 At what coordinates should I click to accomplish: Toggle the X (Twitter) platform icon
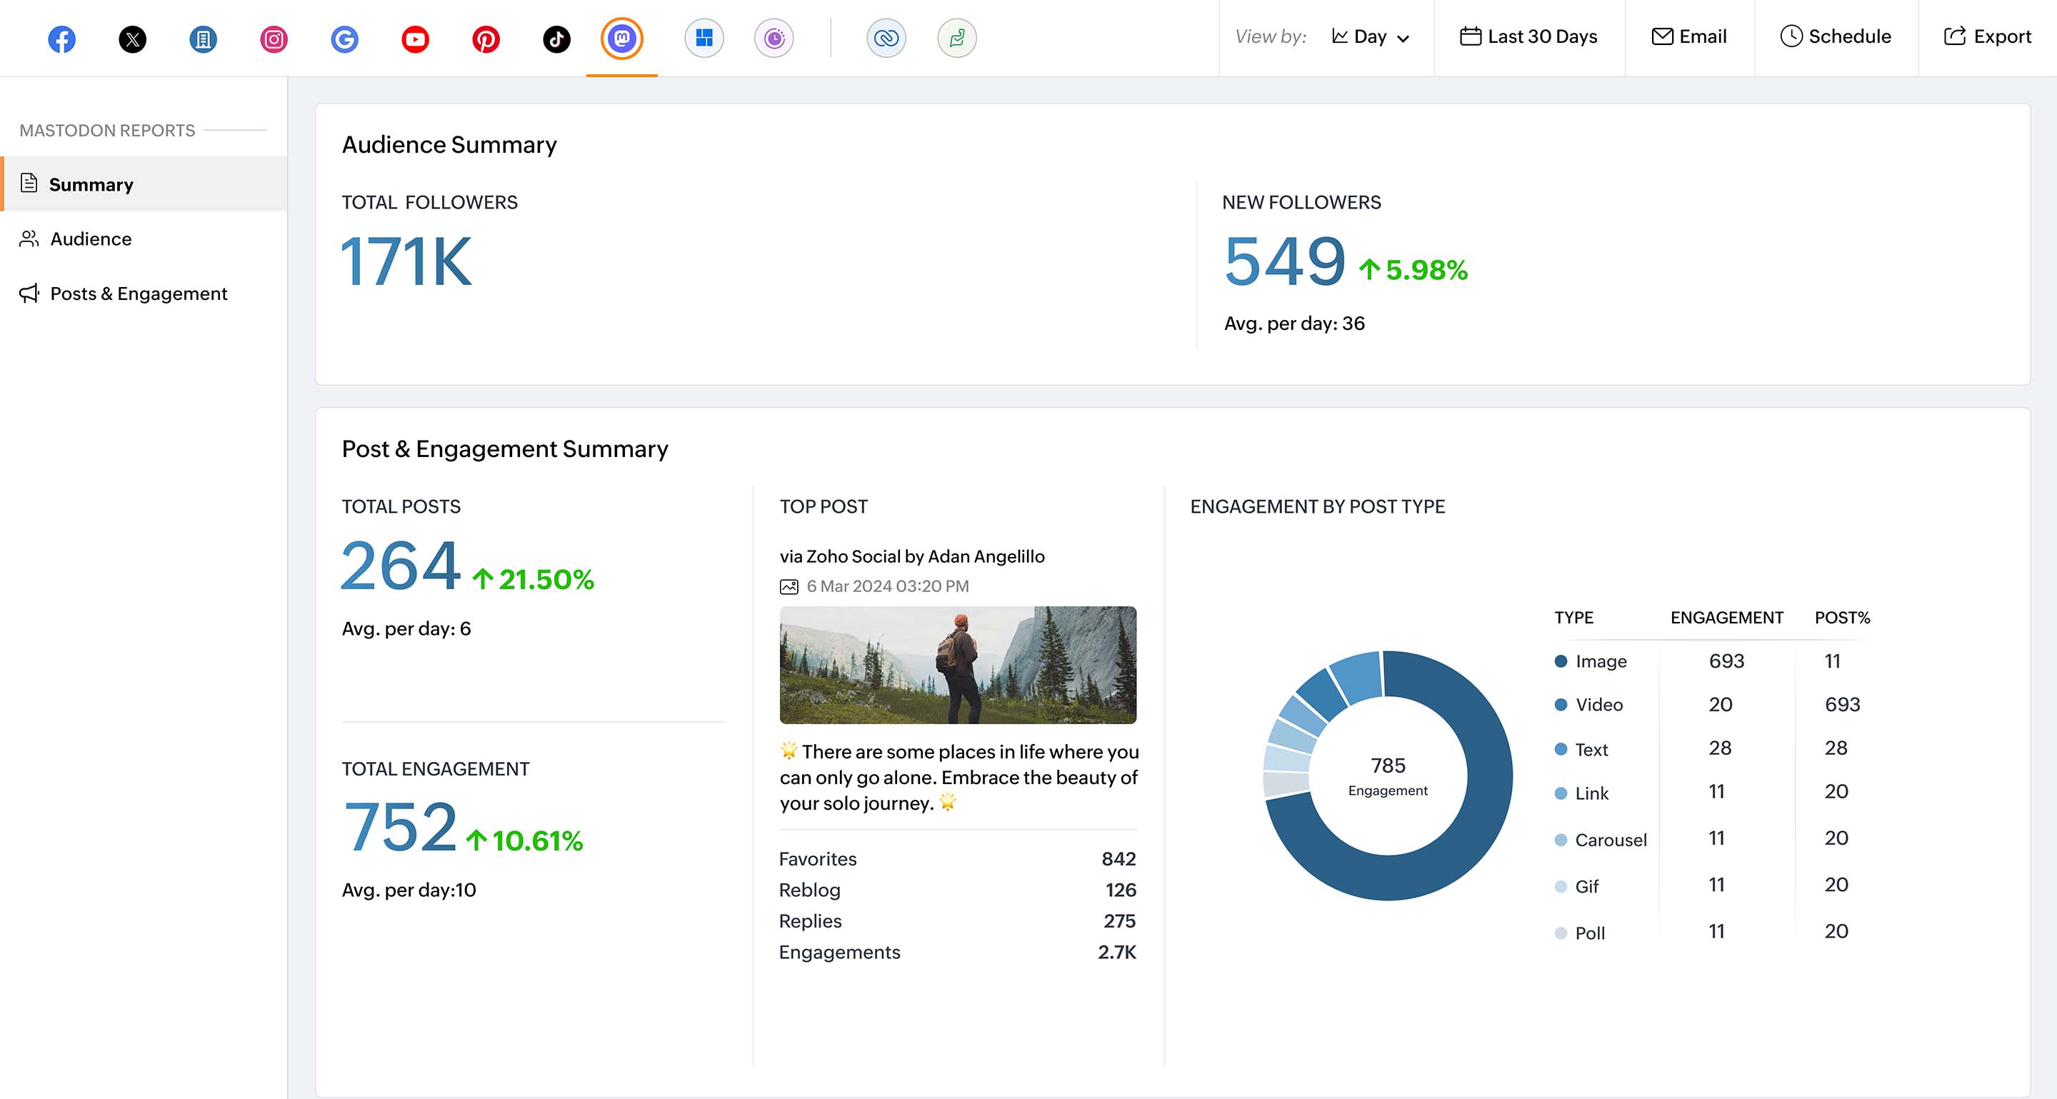tap(132, 38)
